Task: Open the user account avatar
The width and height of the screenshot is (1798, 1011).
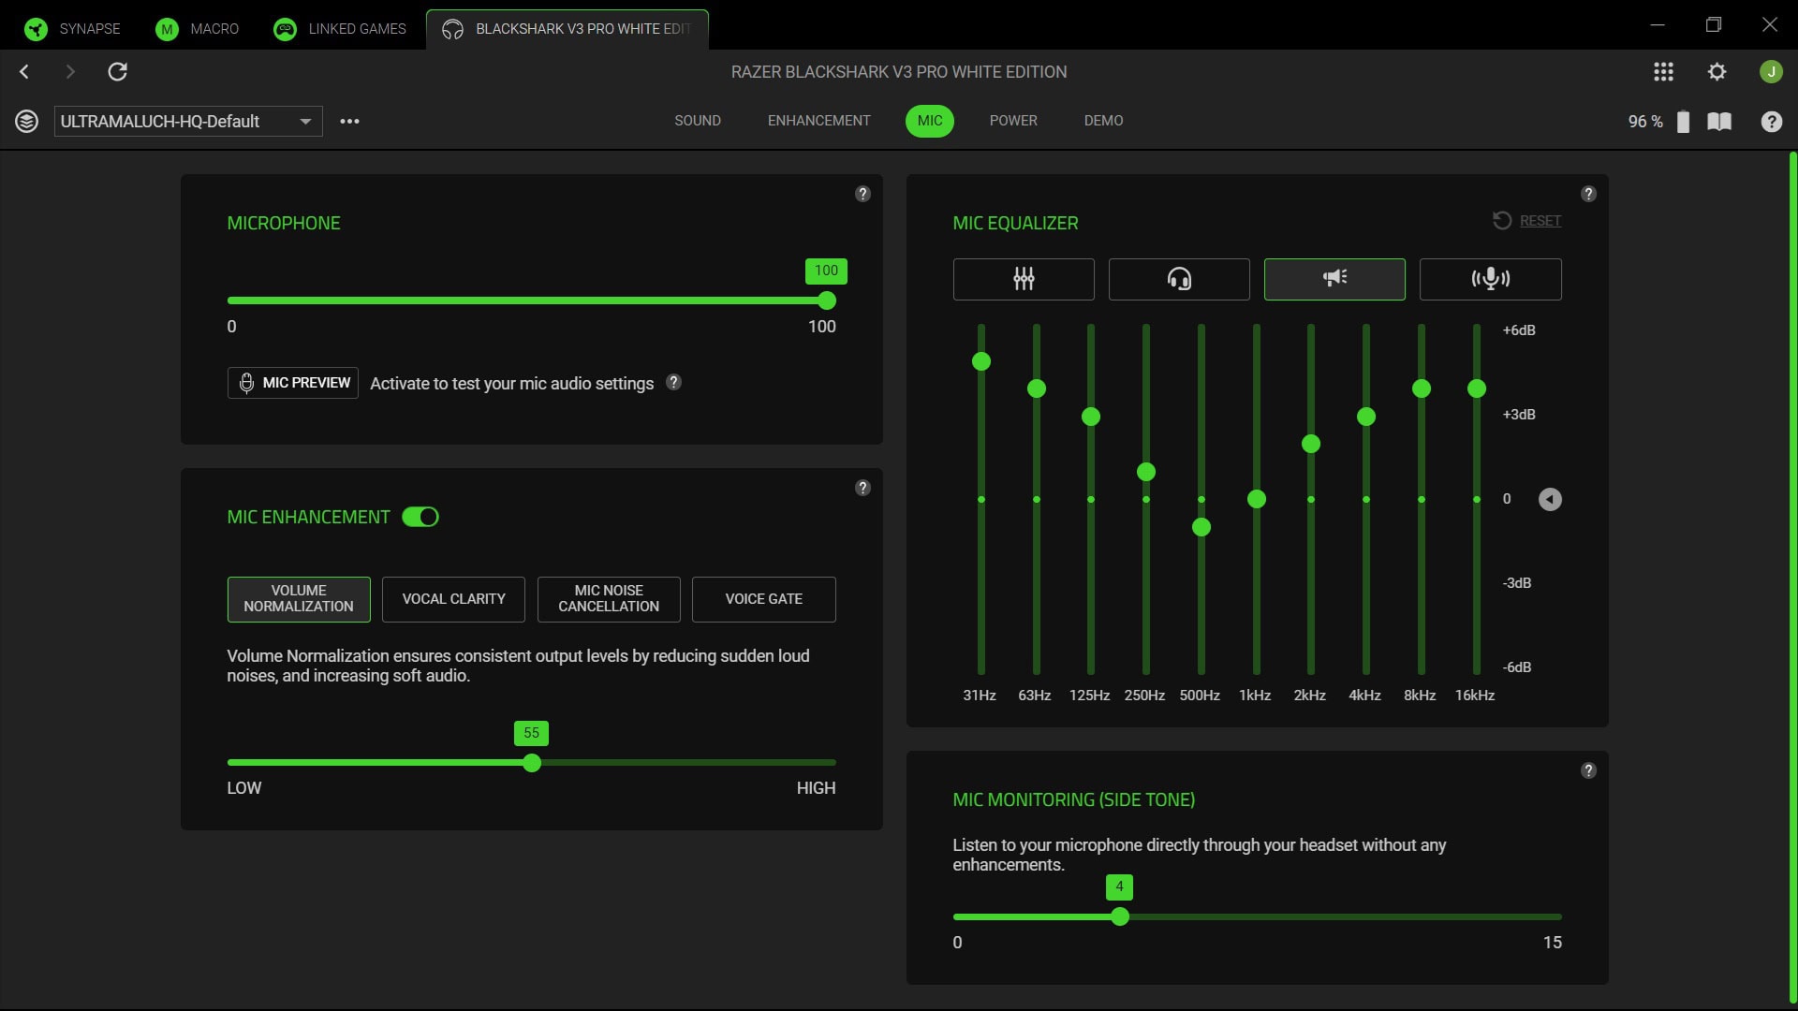Action: coord(1771,72)
